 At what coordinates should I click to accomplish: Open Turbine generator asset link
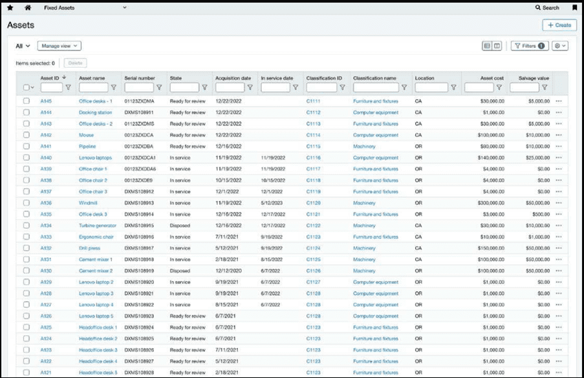tap(98, 226)
